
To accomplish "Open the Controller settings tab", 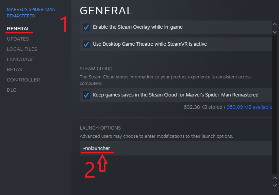I will (23, 80).
